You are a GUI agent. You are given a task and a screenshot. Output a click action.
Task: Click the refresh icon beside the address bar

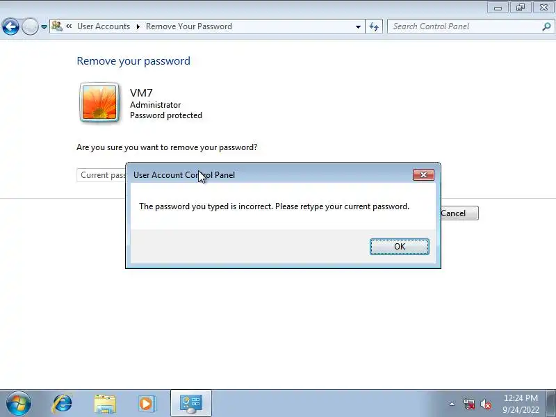374,26
